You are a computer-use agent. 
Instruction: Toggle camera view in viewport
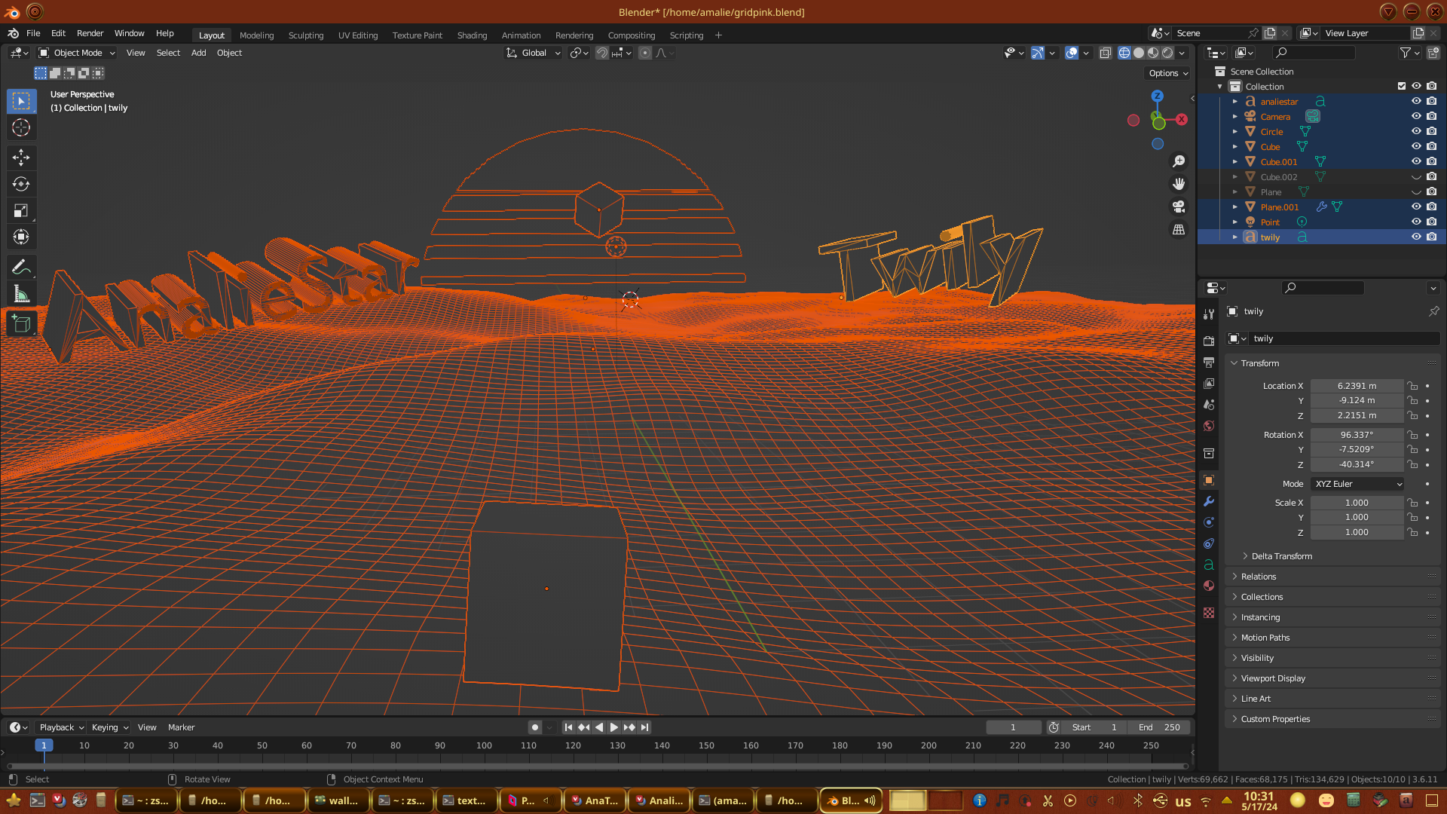coord(1179,207)
